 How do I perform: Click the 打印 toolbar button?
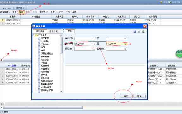click(68, 12)
